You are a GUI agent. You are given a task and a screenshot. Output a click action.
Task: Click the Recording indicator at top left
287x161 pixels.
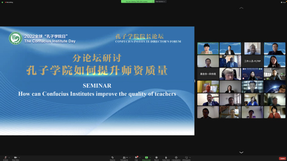click(9, 2)
